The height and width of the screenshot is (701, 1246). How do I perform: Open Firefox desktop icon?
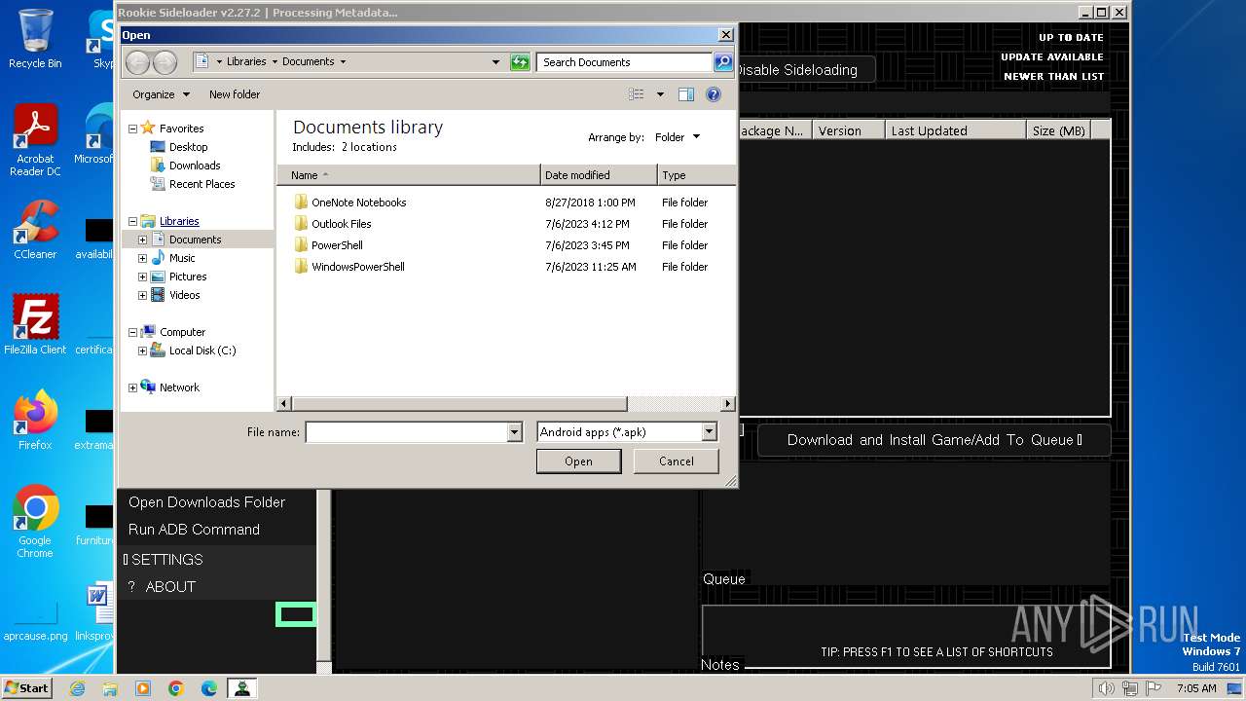[x=35, y=420]
